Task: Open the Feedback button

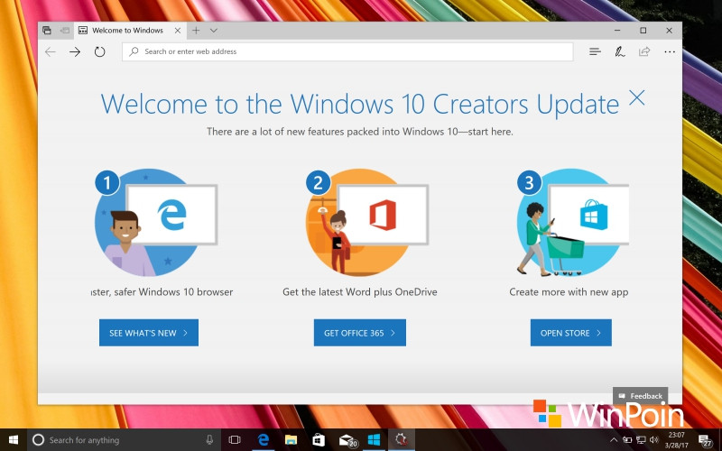Action: [x=641, y=396]
